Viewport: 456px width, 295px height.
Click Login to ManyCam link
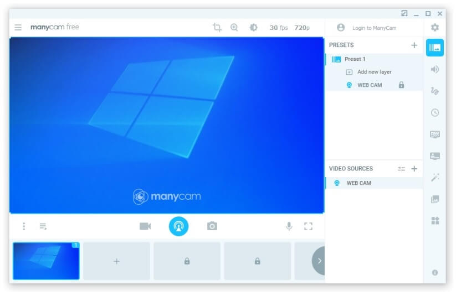coord(375,28)
